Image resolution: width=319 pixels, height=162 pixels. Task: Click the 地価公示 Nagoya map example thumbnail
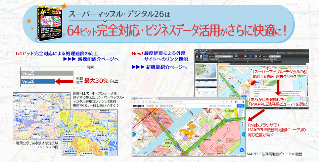pyautogui.click(x=42, y=116)
